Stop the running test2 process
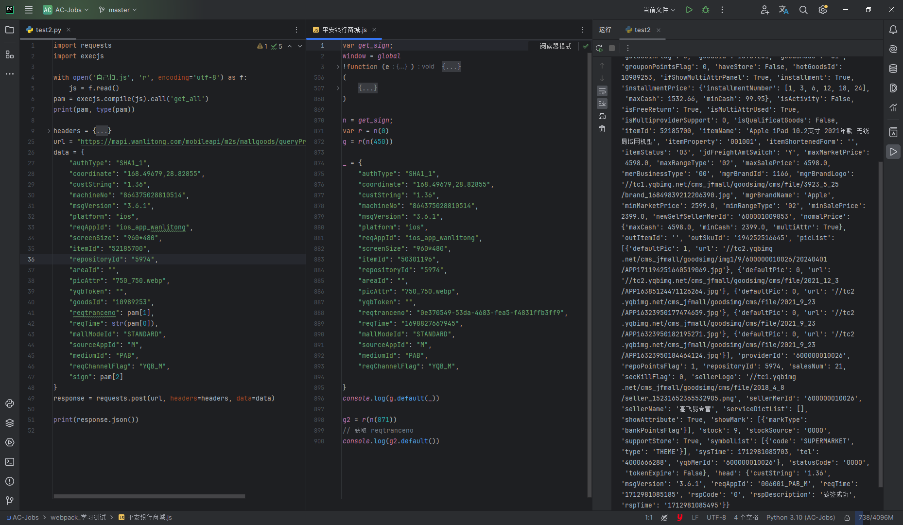 [612, 48]
